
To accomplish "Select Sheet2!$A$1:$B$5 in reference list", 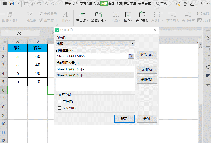I will point(95,75).
